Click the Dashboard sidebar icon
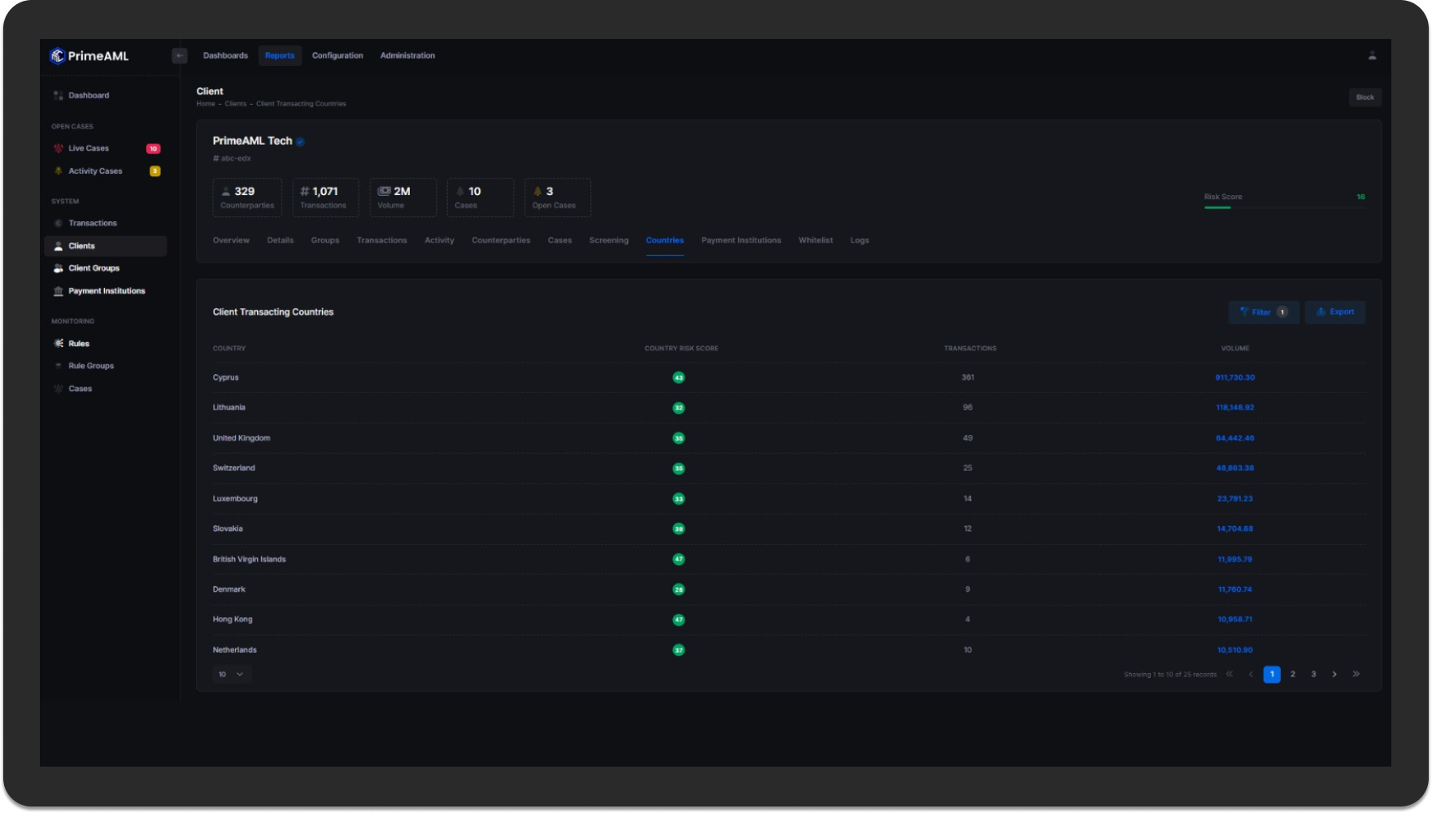The height and width of the screenshot is (813, 1432). [59, 96]
